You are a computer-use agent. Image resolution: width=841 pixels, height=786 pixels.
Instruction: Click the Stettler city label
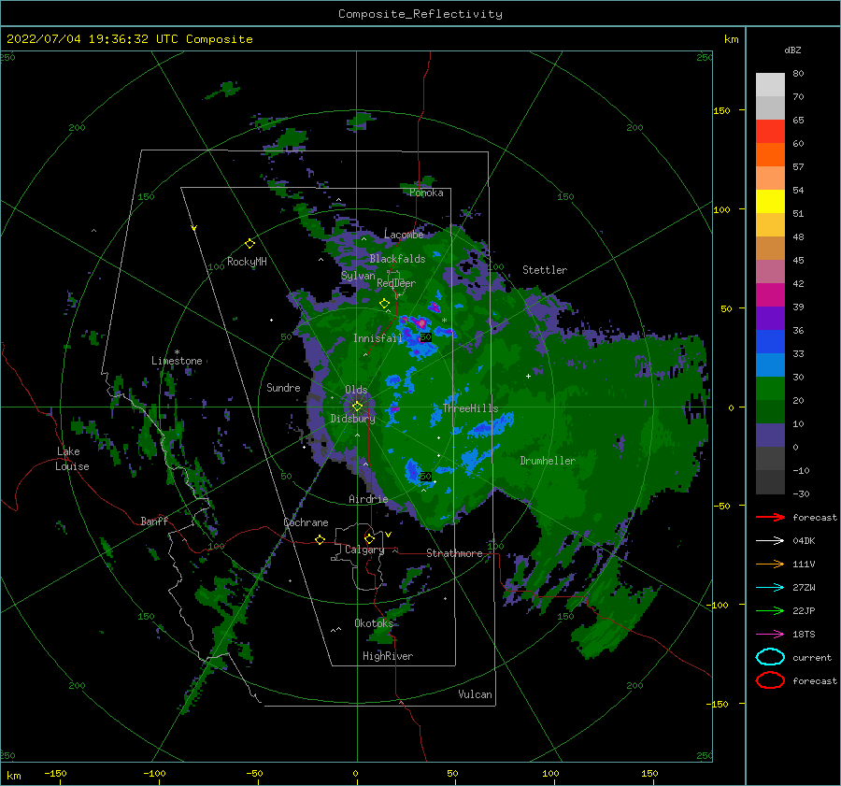545,270
